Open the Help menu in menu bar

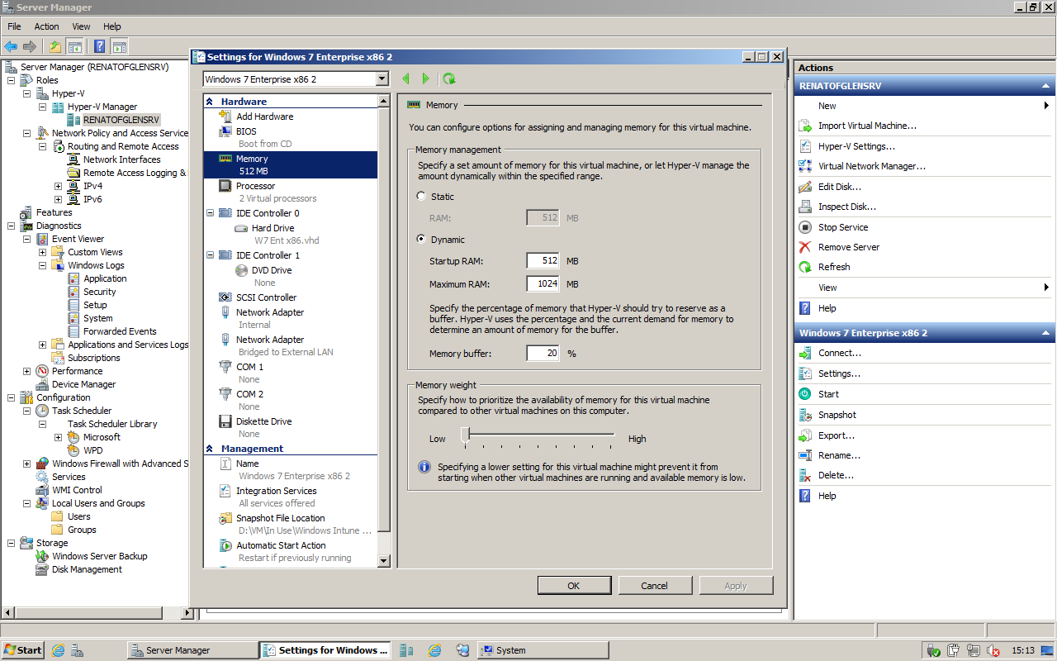112,26
